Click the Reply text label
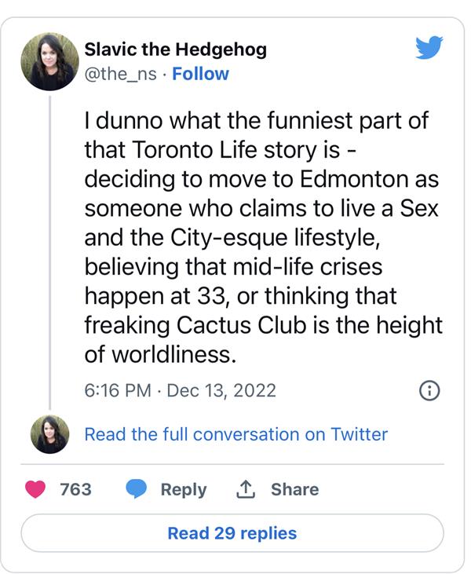 [x=183, y=489]
